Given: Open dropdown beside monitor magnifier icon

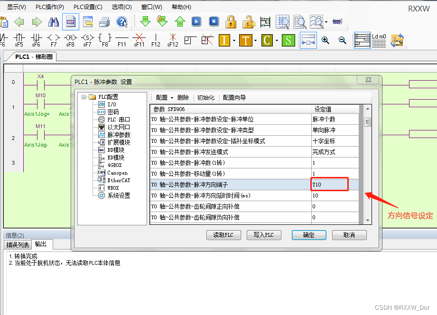Looking at the screenshot, I should (326, 22).
